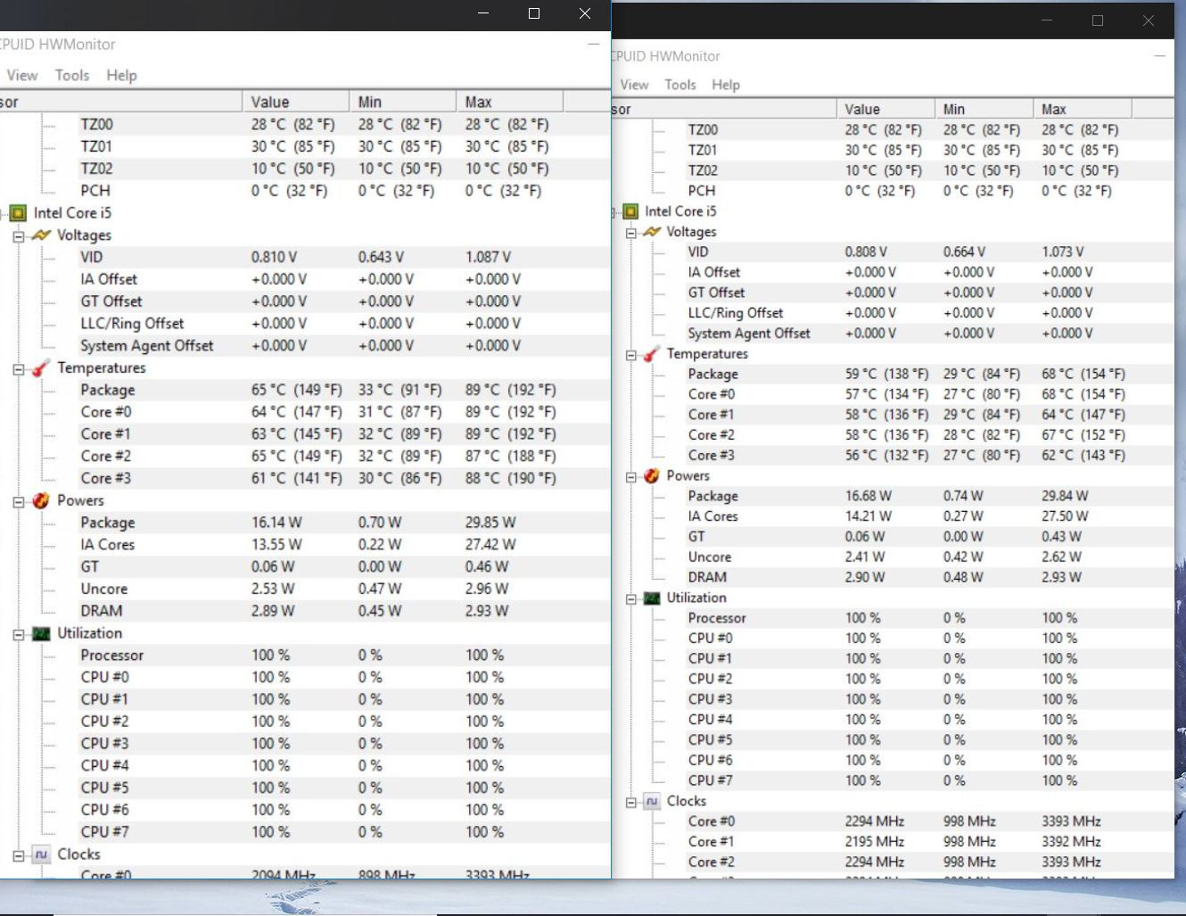The height and width of the screenshot is (916, 1186).
Task: Click Clocks waveform icon in right window
Action: pos(652,802)
